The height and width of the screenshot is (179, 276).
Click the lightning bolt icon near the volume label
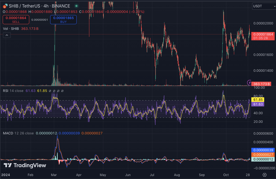point(249,82)
